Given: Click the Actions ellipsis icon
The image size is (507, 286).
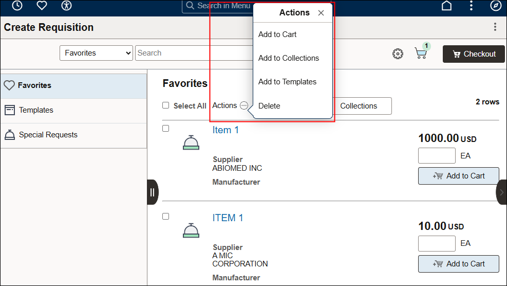Looking at the screenshot, I should (244, 106).
